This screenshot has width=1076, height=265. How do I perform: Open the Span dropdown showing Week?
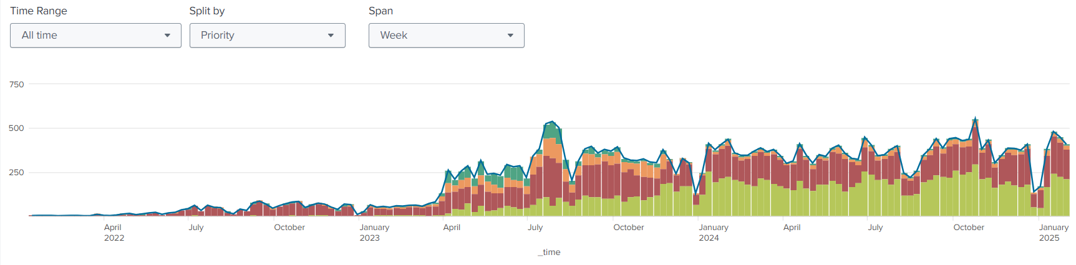click(x=446, y=36)
